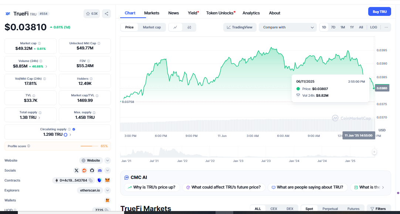
Task: Select the Market cap chart toggle
Action: [152, 27]
